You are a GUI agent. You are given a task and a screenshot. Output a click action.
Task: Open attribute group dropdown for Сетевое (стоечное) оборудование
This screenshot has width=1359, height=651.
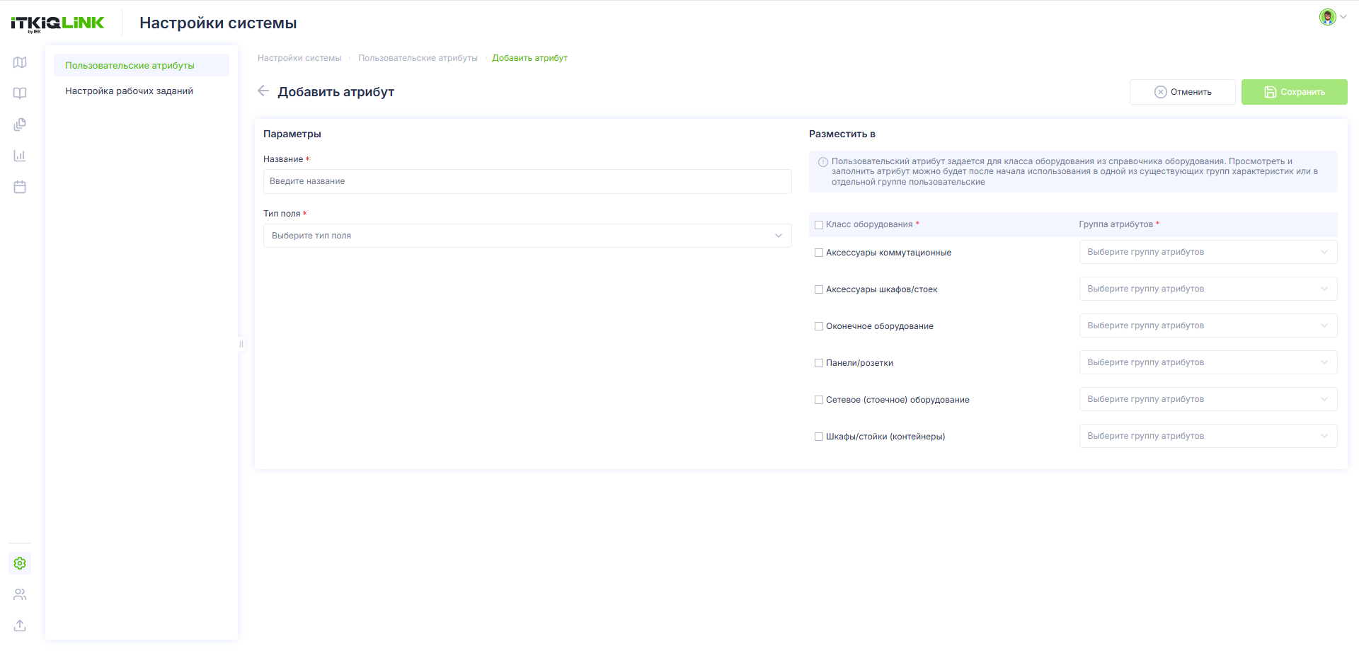pos(1208,399)
